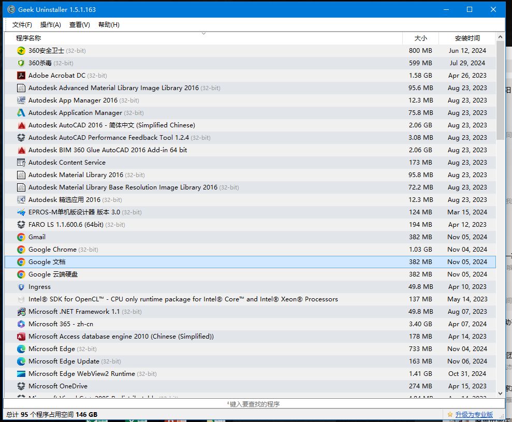
Task: Click the Jun 12, 2024 install date
Action: click(x=467, y=51)
